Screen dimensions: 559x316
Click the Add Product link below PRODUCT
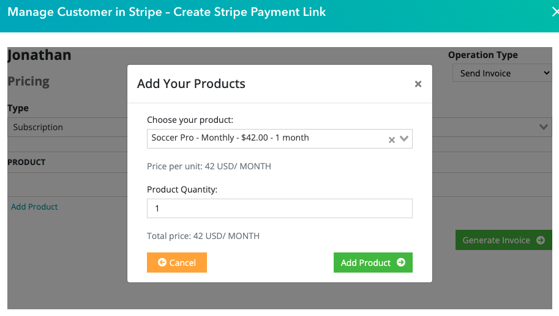tap(34, 207)
